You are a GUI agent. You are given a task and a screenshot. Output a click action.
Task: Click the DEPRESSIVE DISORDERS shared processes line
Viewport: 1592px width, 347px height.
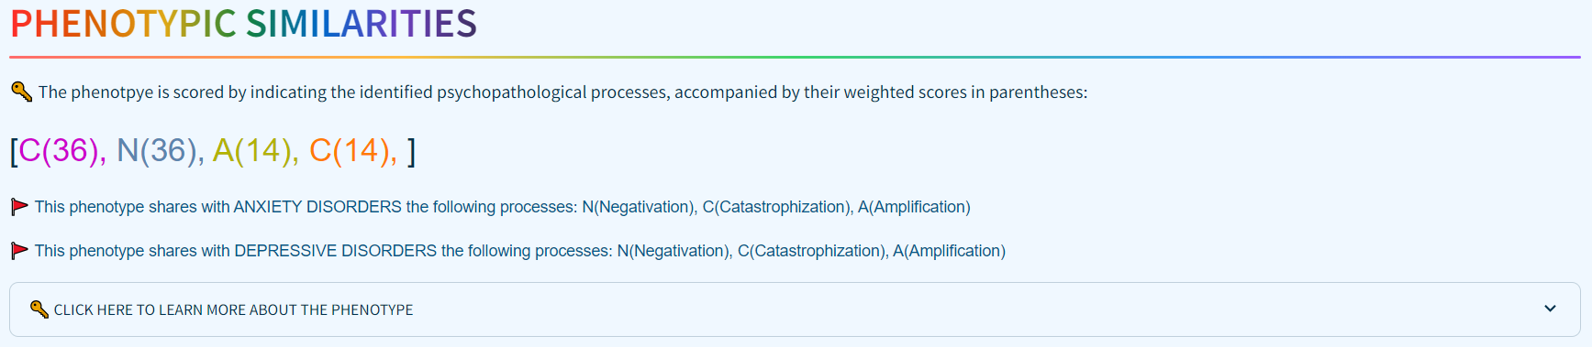(x=519, y=251)
